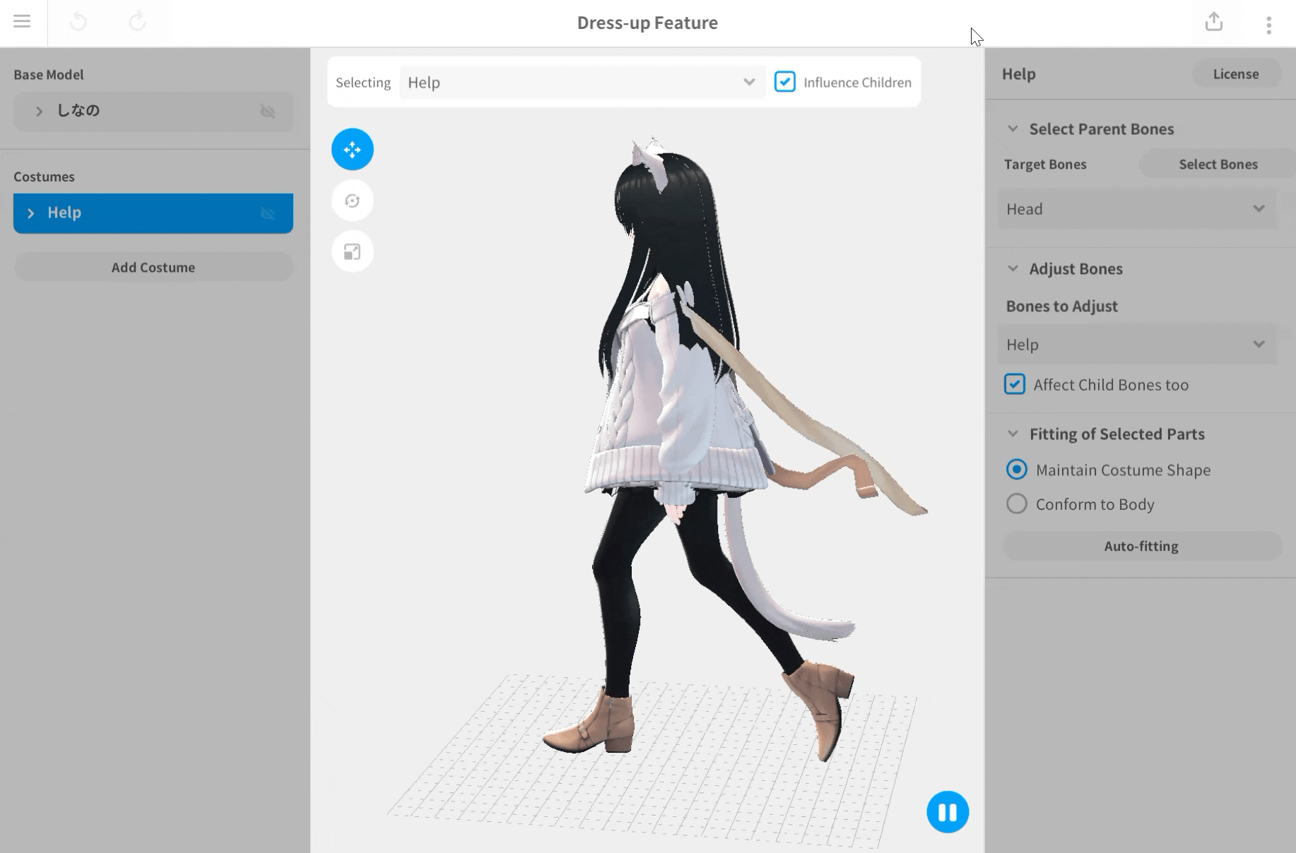Image resolution: width=1296 pixels, height=853 pixels.
Task: Expand the しなの base model tree
Action: tap(39, 112)
